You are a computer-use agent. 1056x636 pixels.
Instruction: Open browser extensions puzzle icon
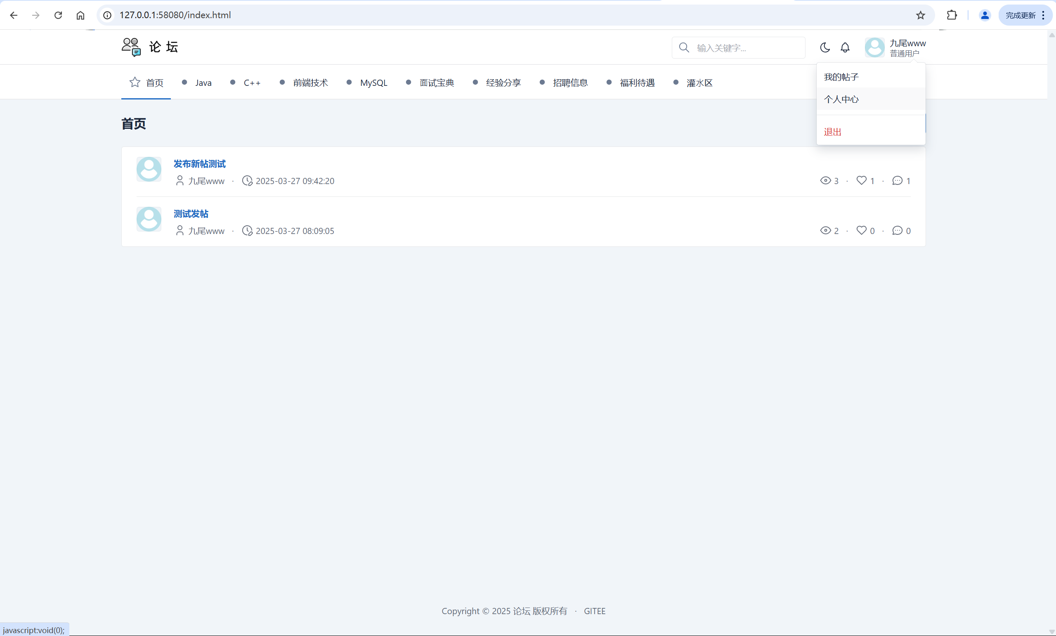point(952,15)
